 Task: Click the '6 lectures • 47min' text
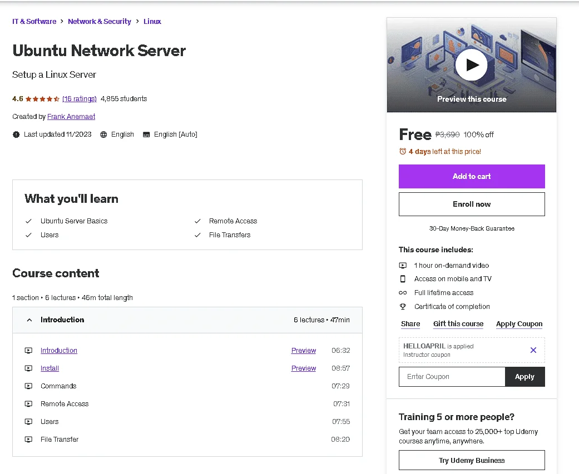tap(321, 320)
